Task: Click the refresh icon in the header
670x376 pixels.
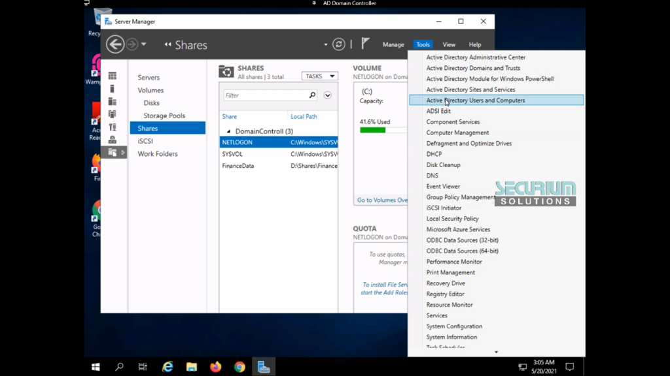Action: (339, 44)
